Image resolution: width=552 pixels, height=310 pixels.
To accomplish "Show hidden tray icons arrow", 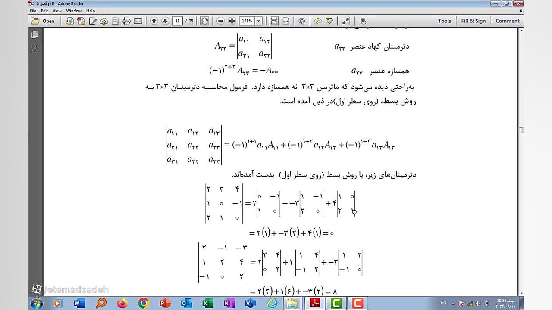I will 454,303.
